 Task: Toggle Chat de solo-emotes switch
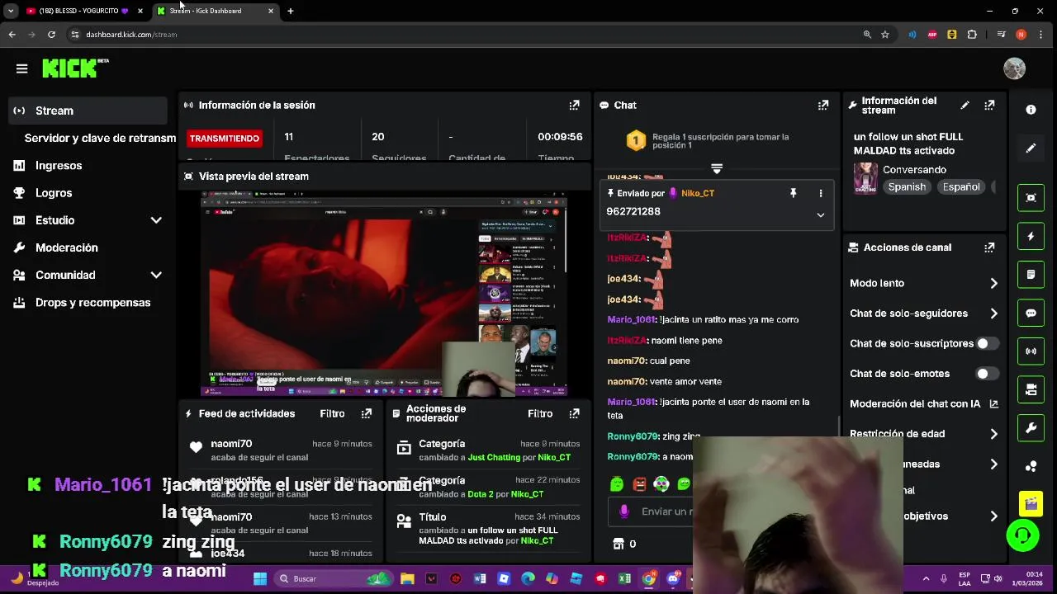(x=987, y=374)
